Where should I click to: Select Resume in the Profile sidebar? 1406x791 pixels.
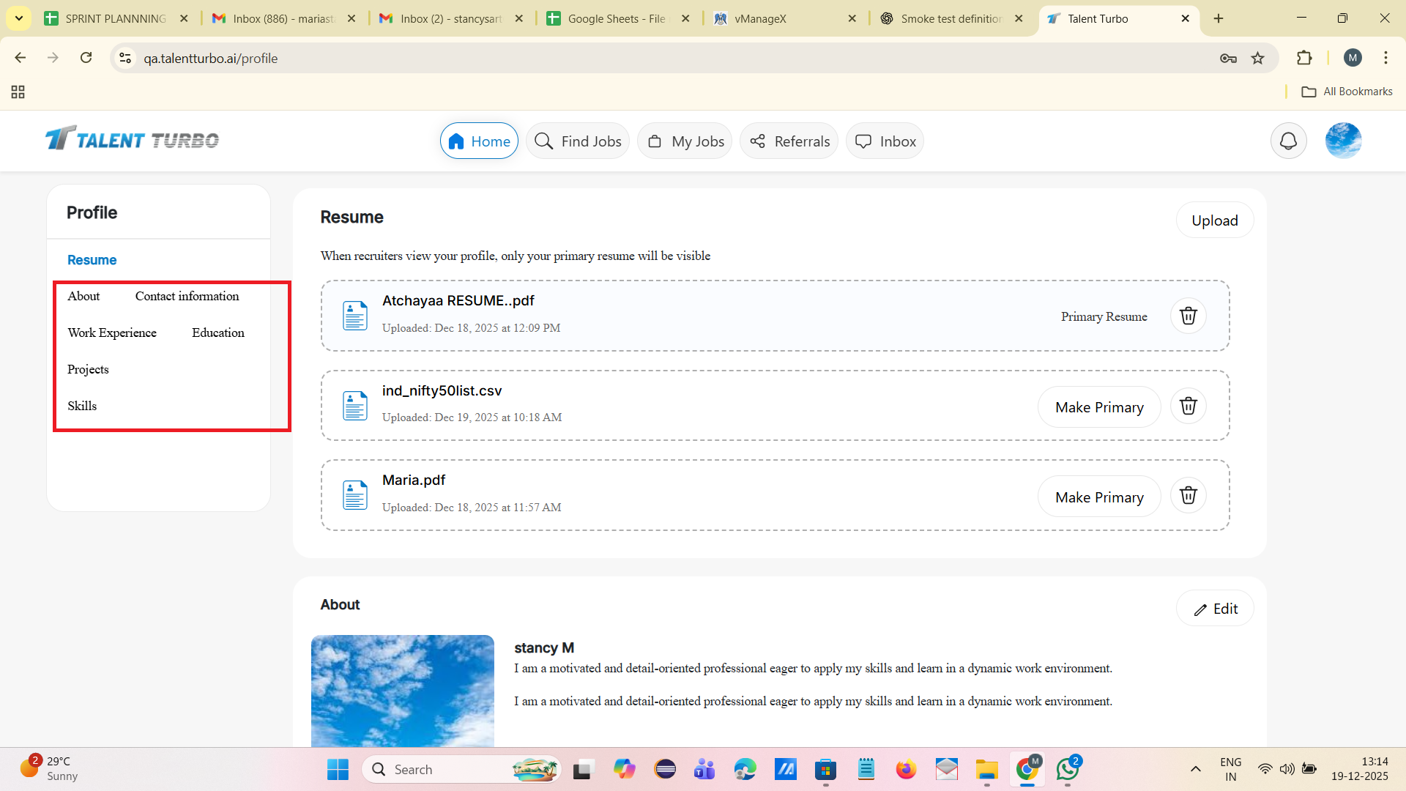(x=92, y=260)
